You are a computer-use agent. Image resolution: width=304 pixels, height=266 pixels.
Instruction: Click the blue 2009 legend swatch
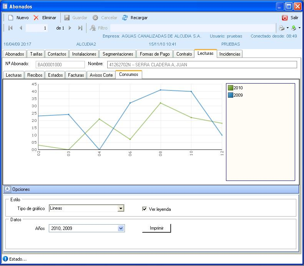click(231, 95)
